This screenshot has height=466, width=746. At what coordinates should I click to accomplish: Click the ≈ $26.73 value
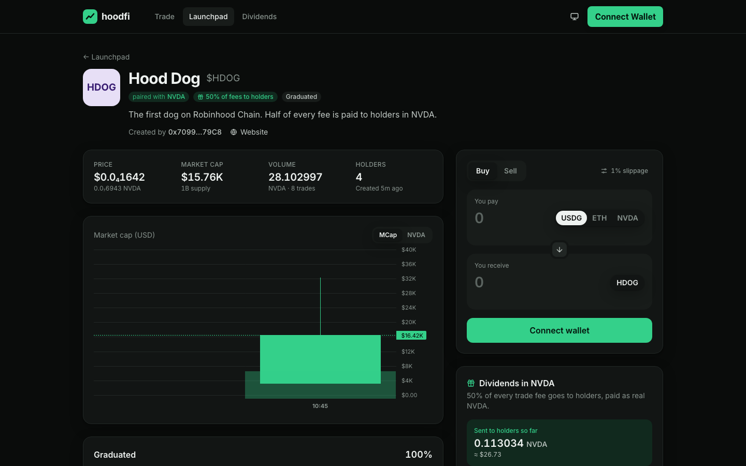click(x=487, y=455)
